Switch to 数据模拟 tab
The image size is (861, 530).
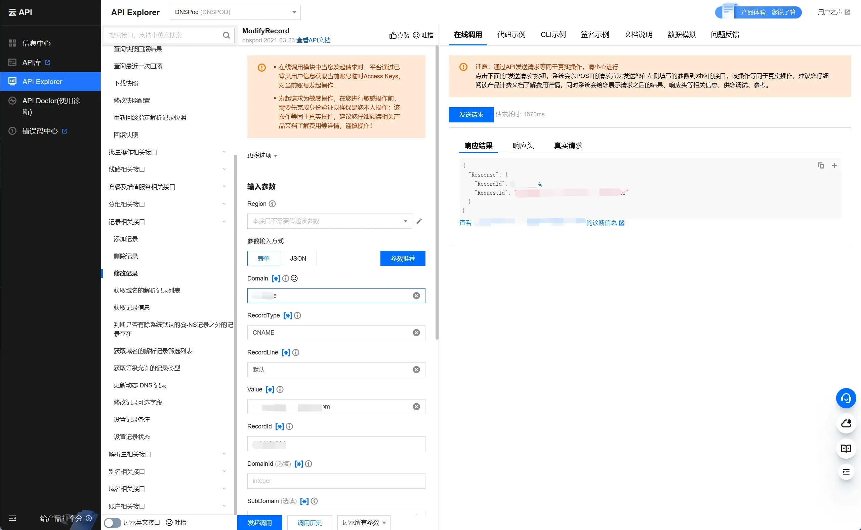[x=681, y=35]
